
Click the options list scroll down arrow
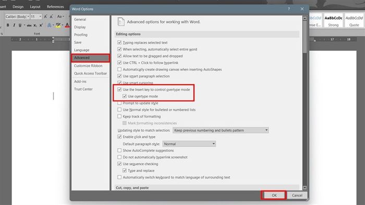pyautogui.click(x=305, y=187)
